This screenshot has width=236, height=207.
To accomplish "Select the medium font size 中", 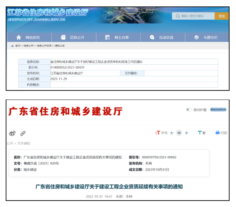I will 179,133.
